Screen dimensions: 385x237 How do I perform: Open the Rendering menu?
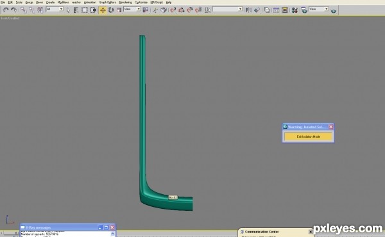coord(125,2)
